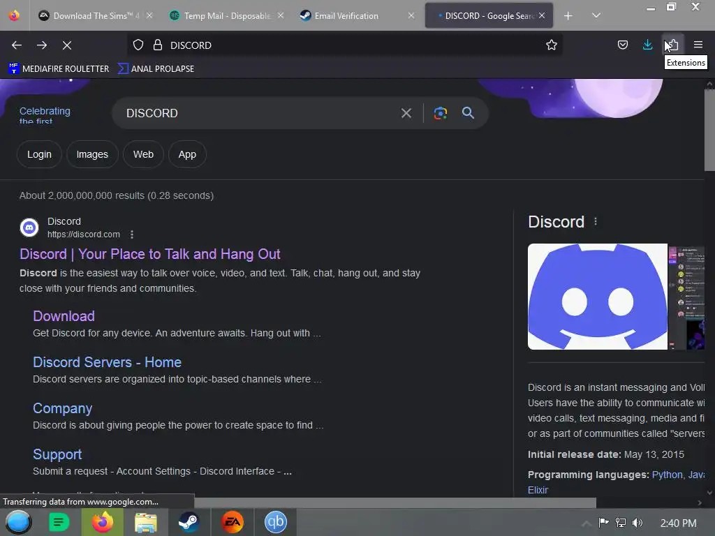Go back to previous page arrow
The width and height of the screenshot is (715, 536).
click(x=17, y=45)
